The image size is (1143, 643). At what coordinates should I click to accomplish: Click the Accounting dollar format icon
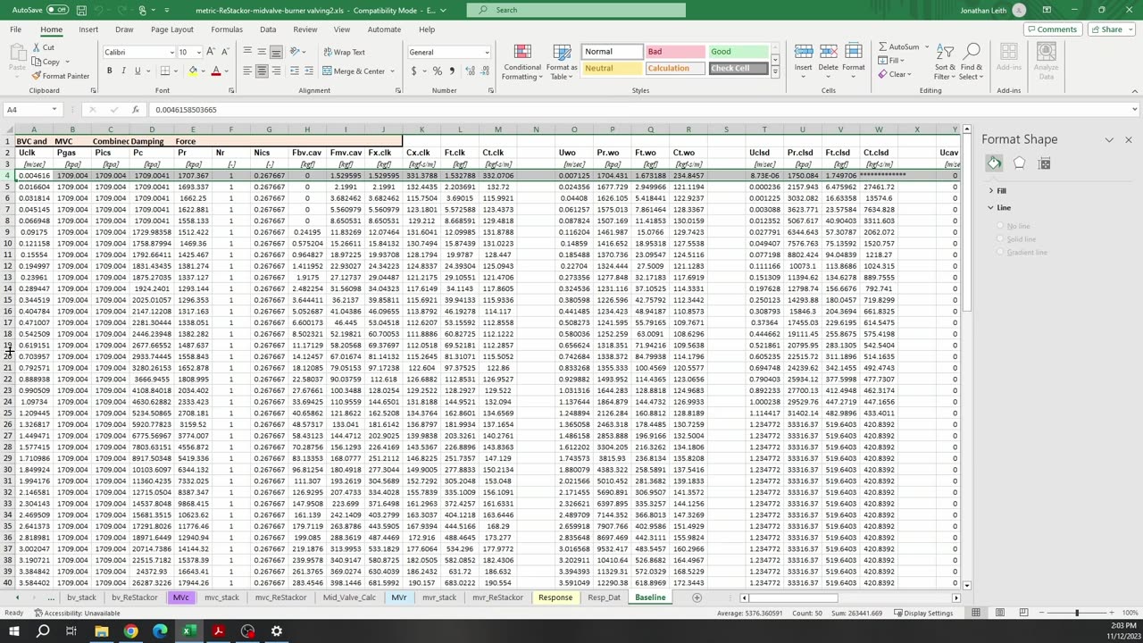click(413, 71)
